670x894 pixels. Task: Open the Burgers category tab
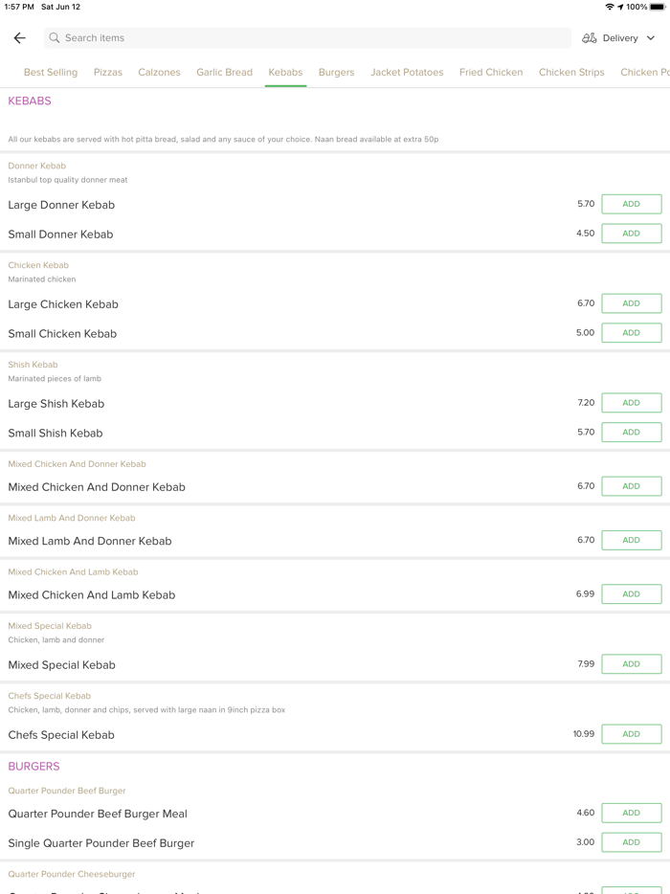point(336,73)
